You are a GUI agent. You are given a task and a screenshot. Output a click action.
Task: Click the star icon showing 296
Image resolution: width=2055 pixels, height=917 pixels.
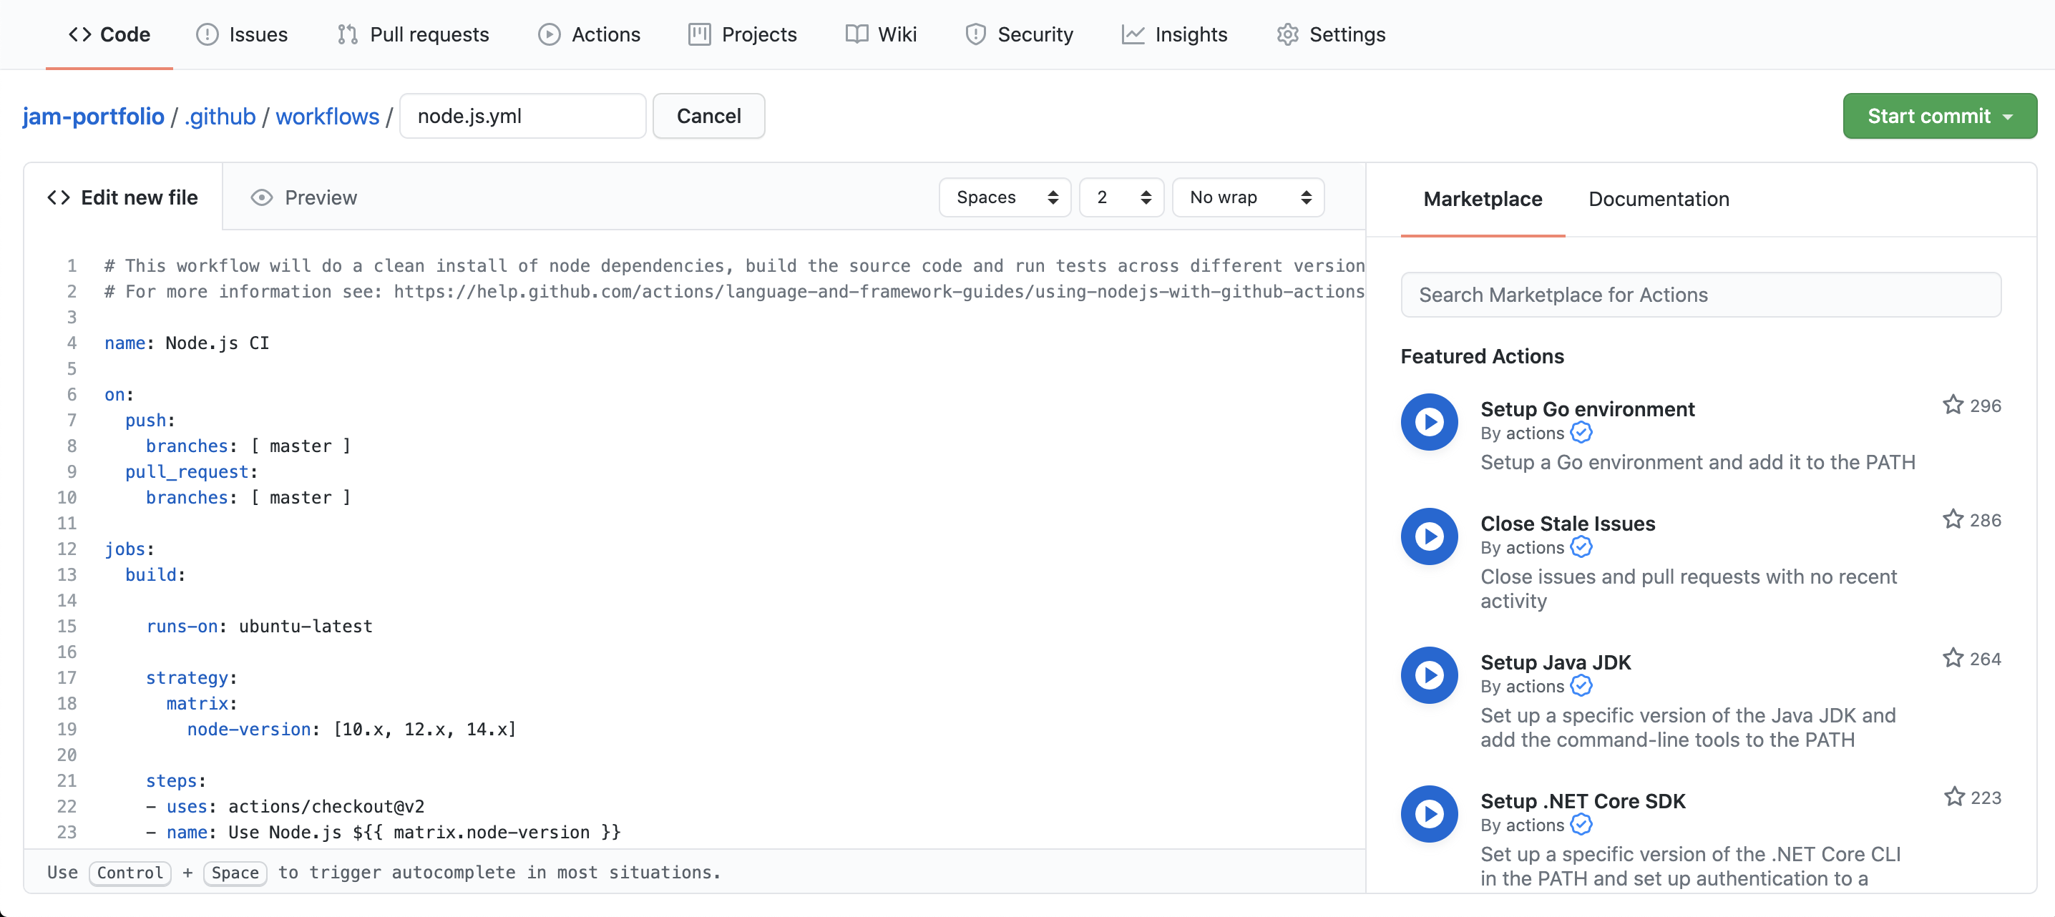1952,405
